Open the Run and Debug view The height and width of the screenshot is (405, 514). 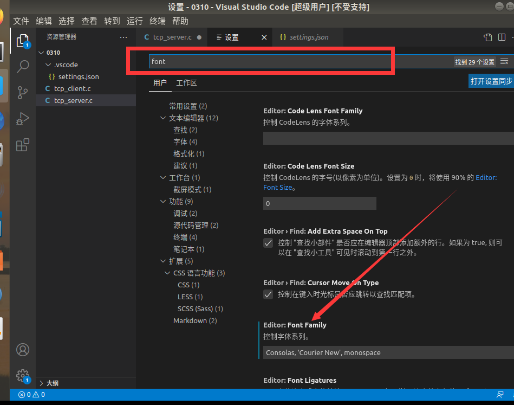(23, 119)
